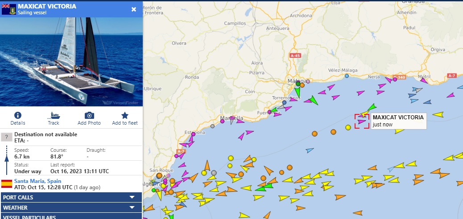The height and width of the screenshot is (219, 463).
Task: Click the MAXICAT VICTORIA panel title
Action: pos(47,6)
